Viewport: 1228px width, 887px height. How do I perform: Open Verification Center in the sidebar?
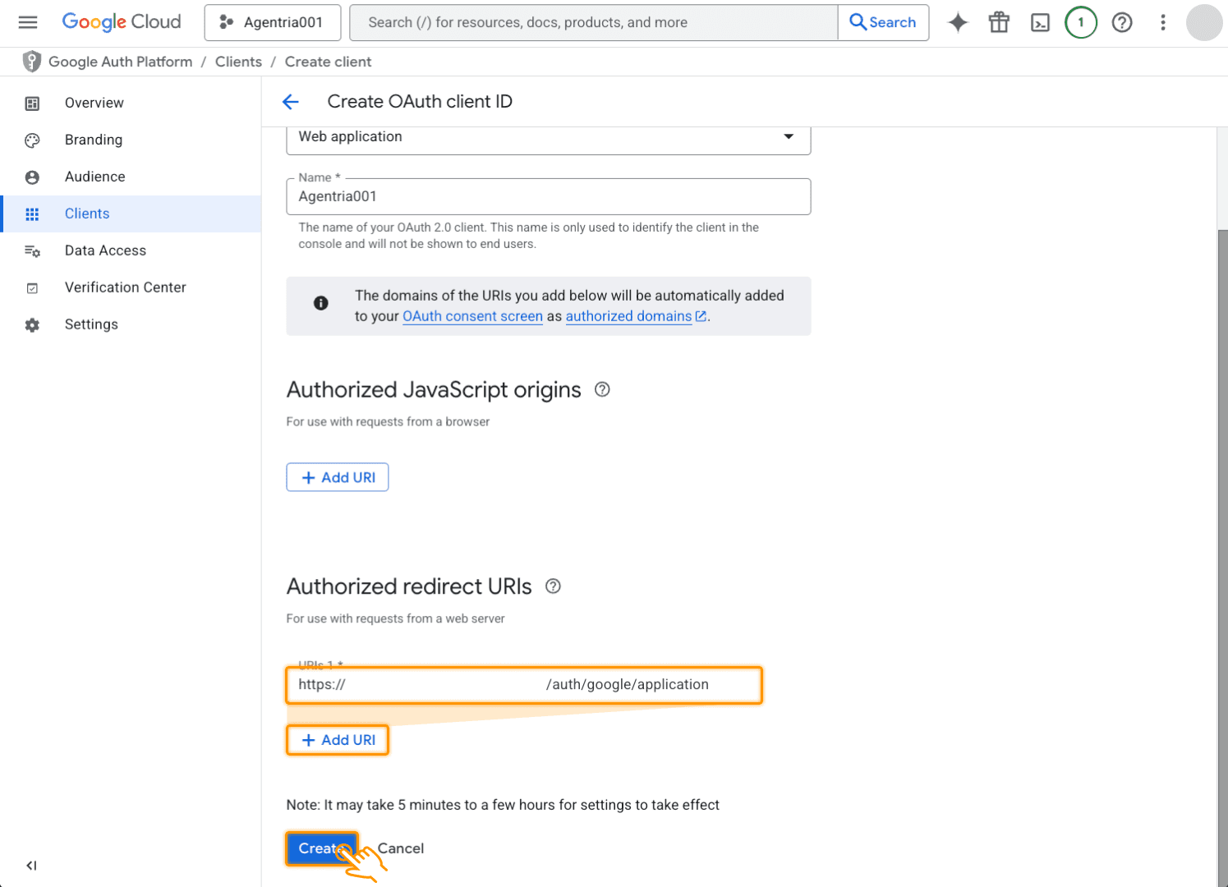131,287
